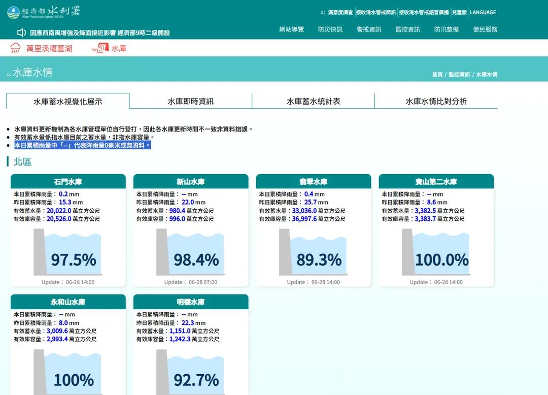This screenshot has height=395, width=548.
Task: Click the 永和山水庫 100% level graphic
Action: [68, 372]
